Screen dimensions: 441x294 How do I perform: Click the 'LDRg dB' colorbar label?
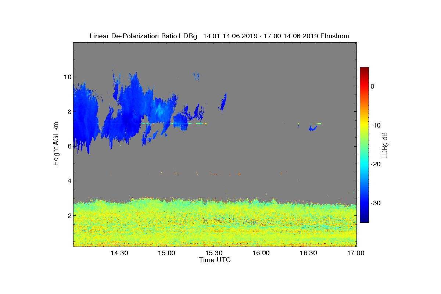[385, 145]
